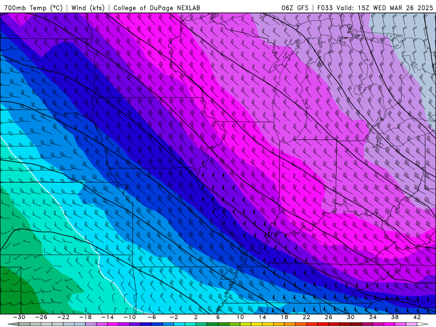The height and width of the screenshot is (327, 436).
Task: Click the solid yellow swatch right of 14
Action: coord(268,324)
